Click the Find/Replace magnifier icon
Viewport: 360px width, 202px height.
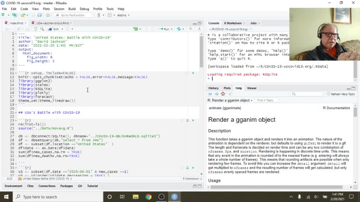[x=42, y=29]
